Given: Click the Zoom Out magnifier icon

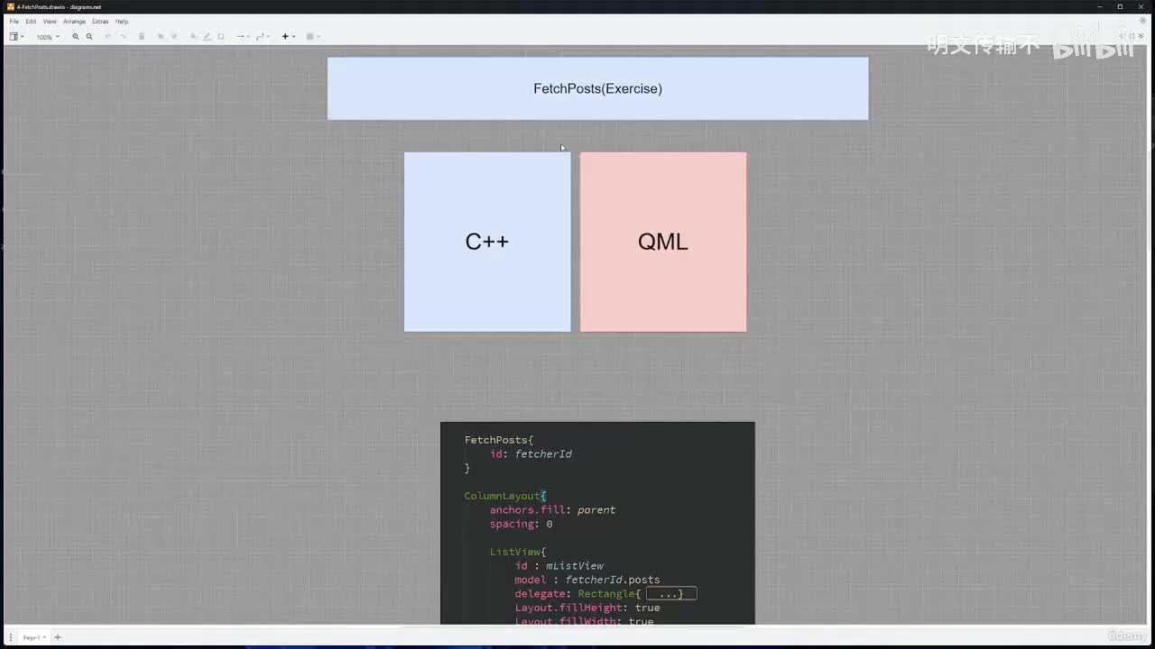Looking at the screenshot, I should [x=89, y=37].
